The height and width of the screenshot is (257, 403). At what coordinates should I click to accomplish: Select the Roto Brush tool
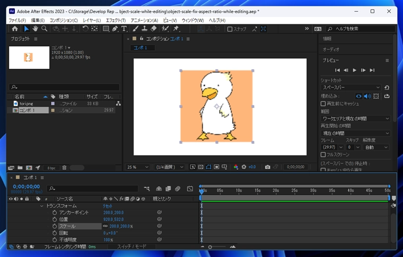(165, 29)
